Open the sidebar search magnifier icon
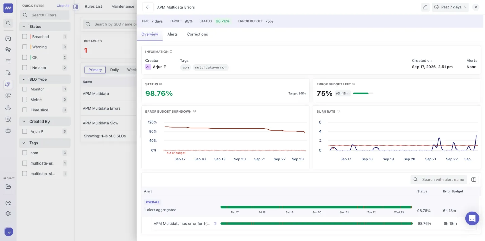This screenshot has width=485, height=241. click(x=8, y=23)
